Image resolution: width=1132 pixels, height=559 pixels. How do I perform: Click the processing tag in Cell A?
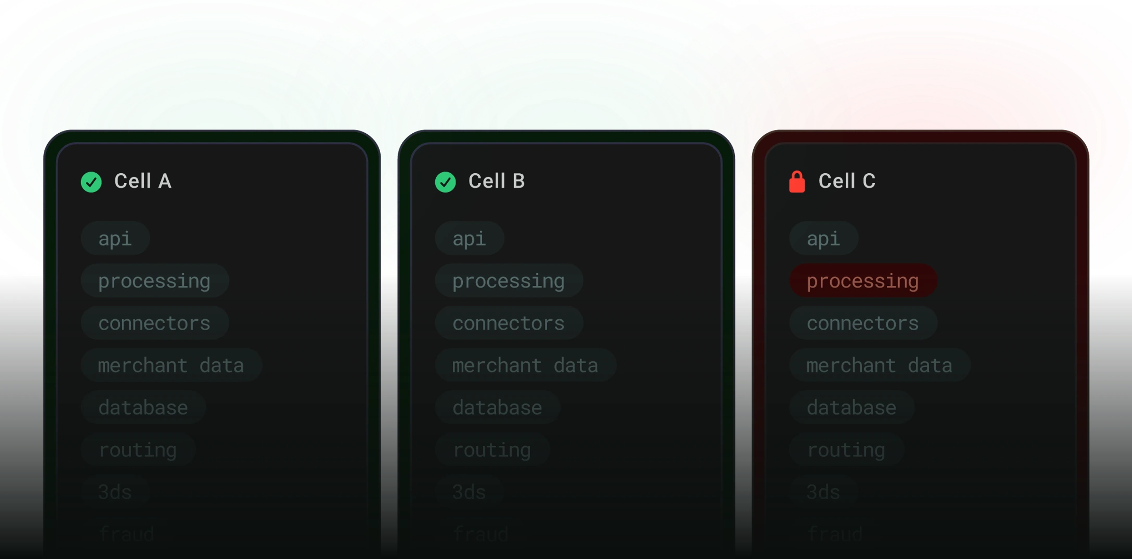(x=155, y=281)
